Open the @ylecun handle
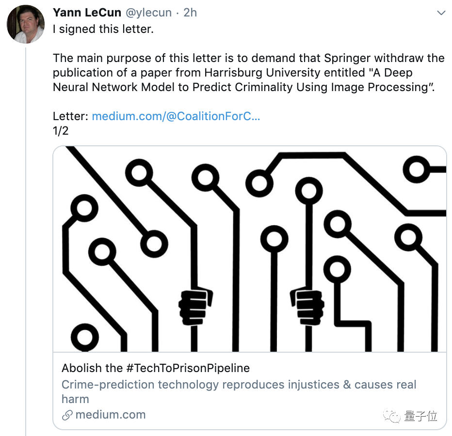 coord(148,12)
